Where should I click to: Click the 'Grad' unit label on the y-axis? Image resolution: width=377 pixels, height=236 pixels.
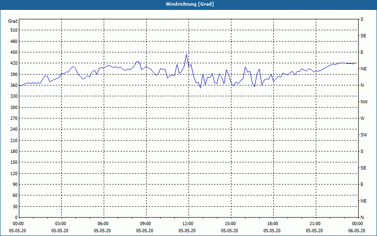click(13, 21)
